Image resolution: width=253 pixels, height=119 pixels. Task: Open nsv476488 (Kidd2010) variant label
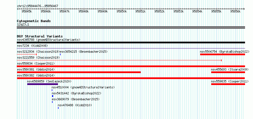click(75, 105)
